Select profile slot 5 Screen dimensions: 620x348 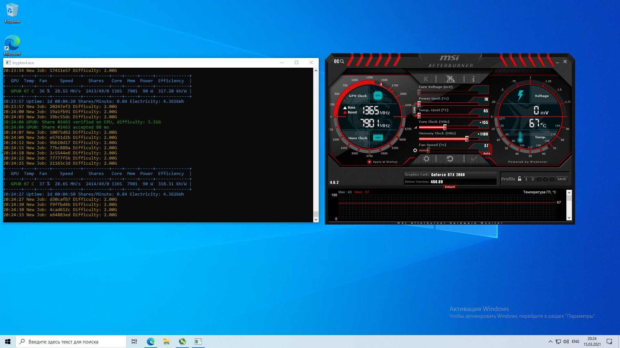[x=552, y=179]
